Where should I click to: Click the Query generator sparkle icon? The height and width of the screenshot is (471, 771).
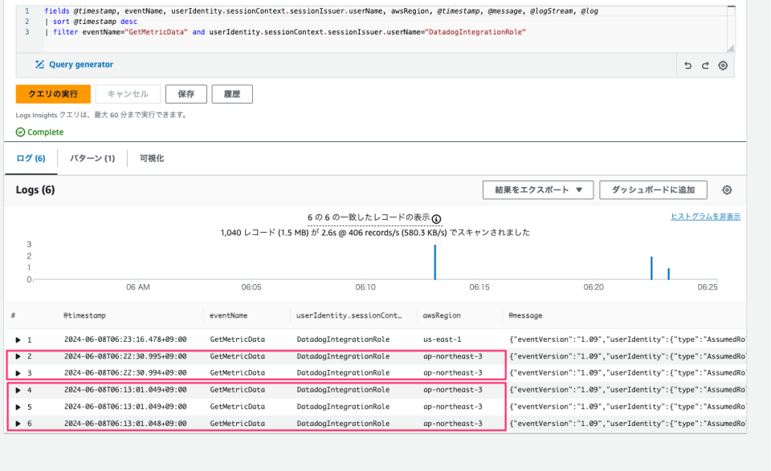(39, 64)
